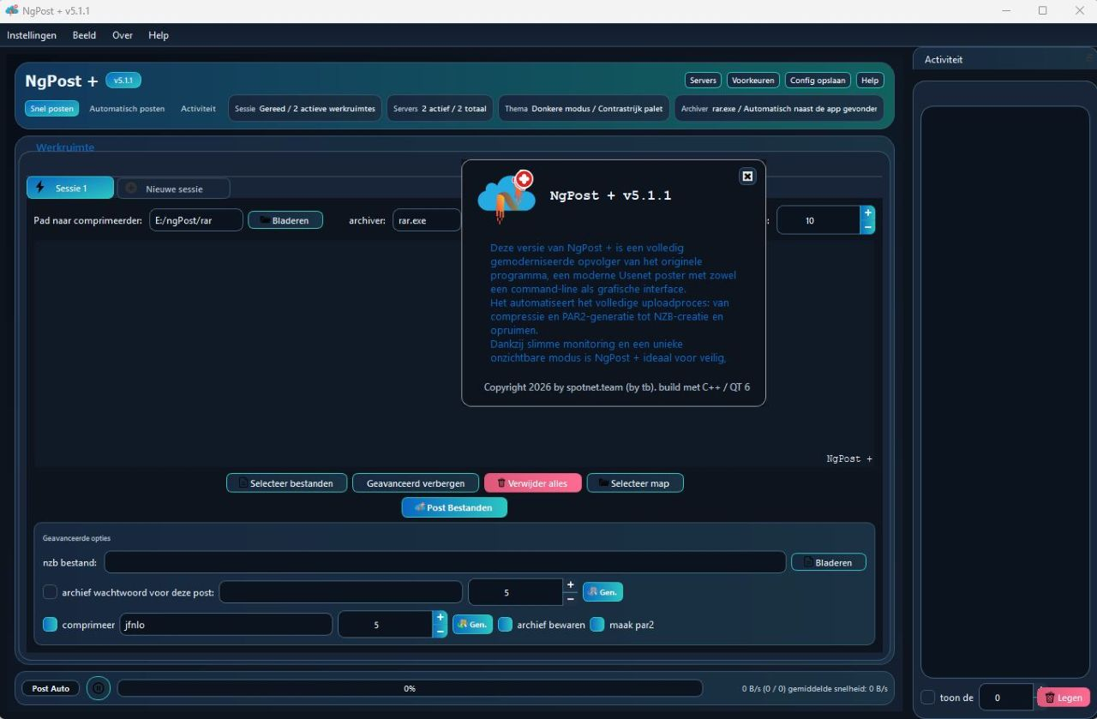Toggle the archief bewaren checkbox

point(506,625)
